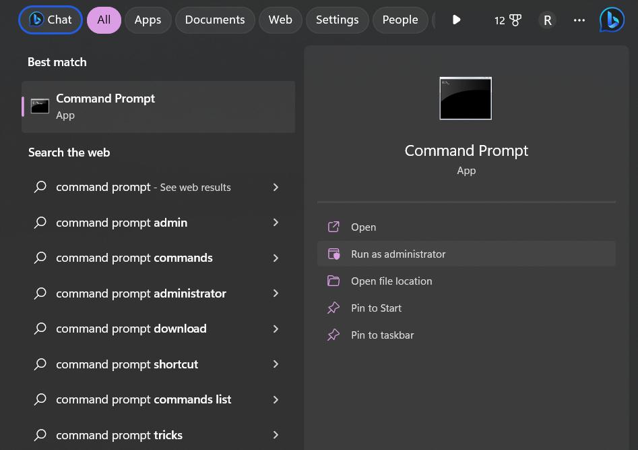Viewport: 638px width, 450px height.
Task: Open the Command Prompt best match result
Action: point(158,107)
